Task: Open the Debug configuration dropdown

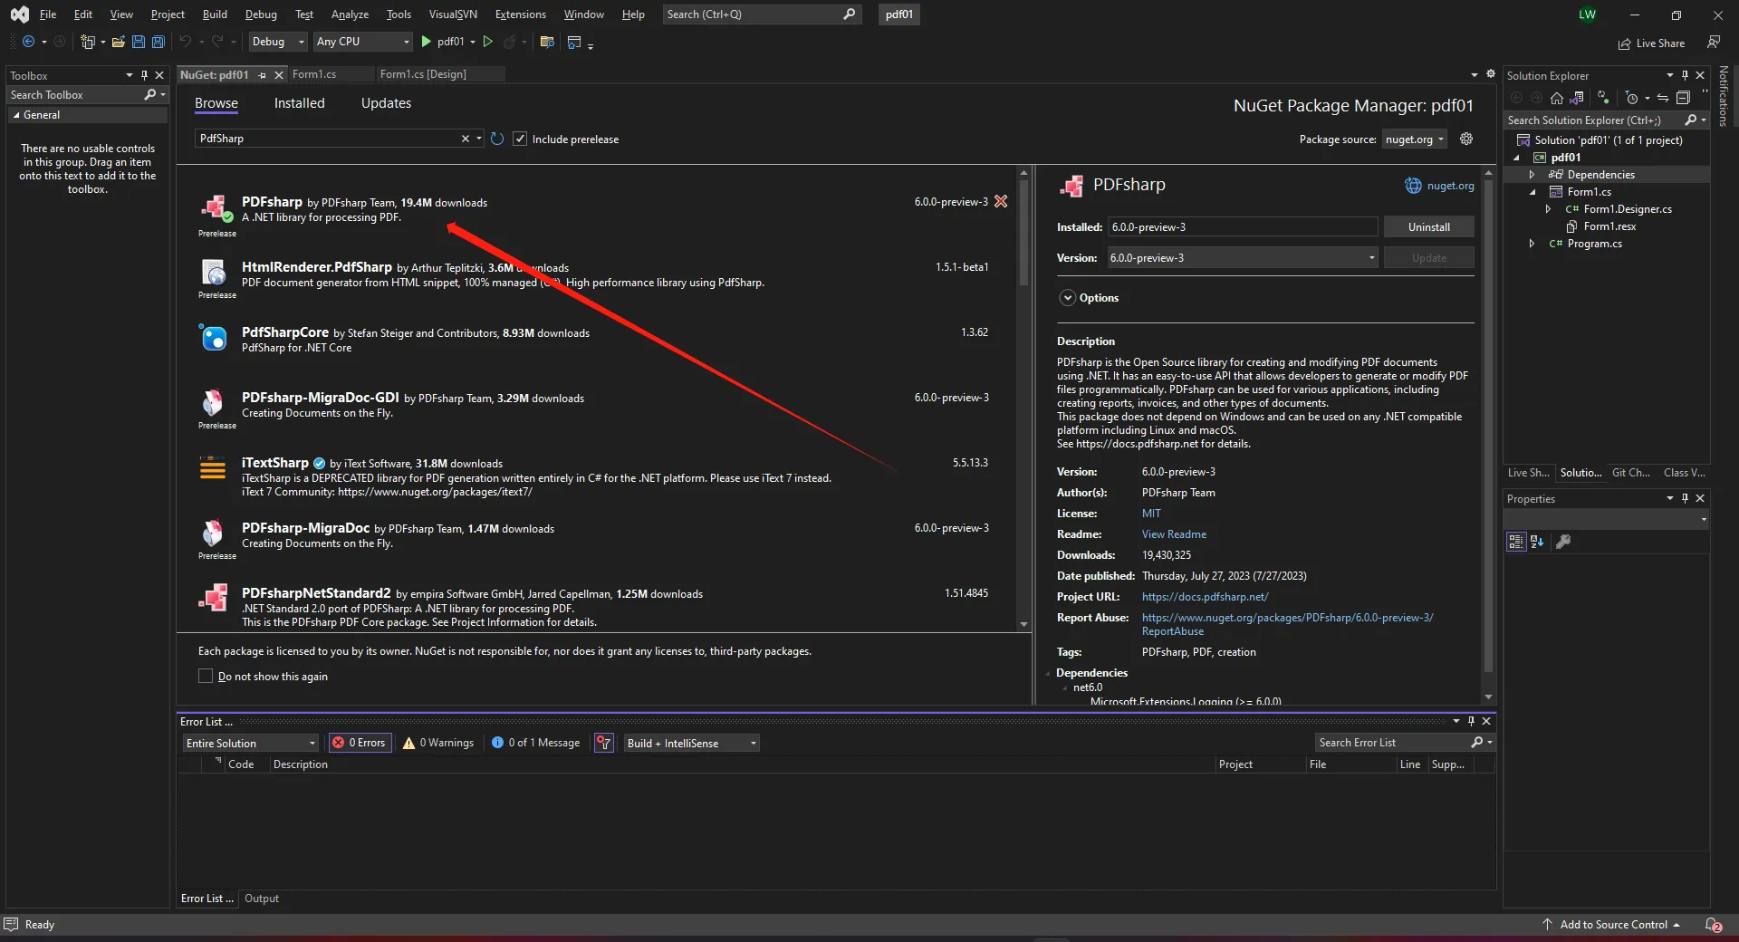Action: pyautogui.click(x=277, y=42)
